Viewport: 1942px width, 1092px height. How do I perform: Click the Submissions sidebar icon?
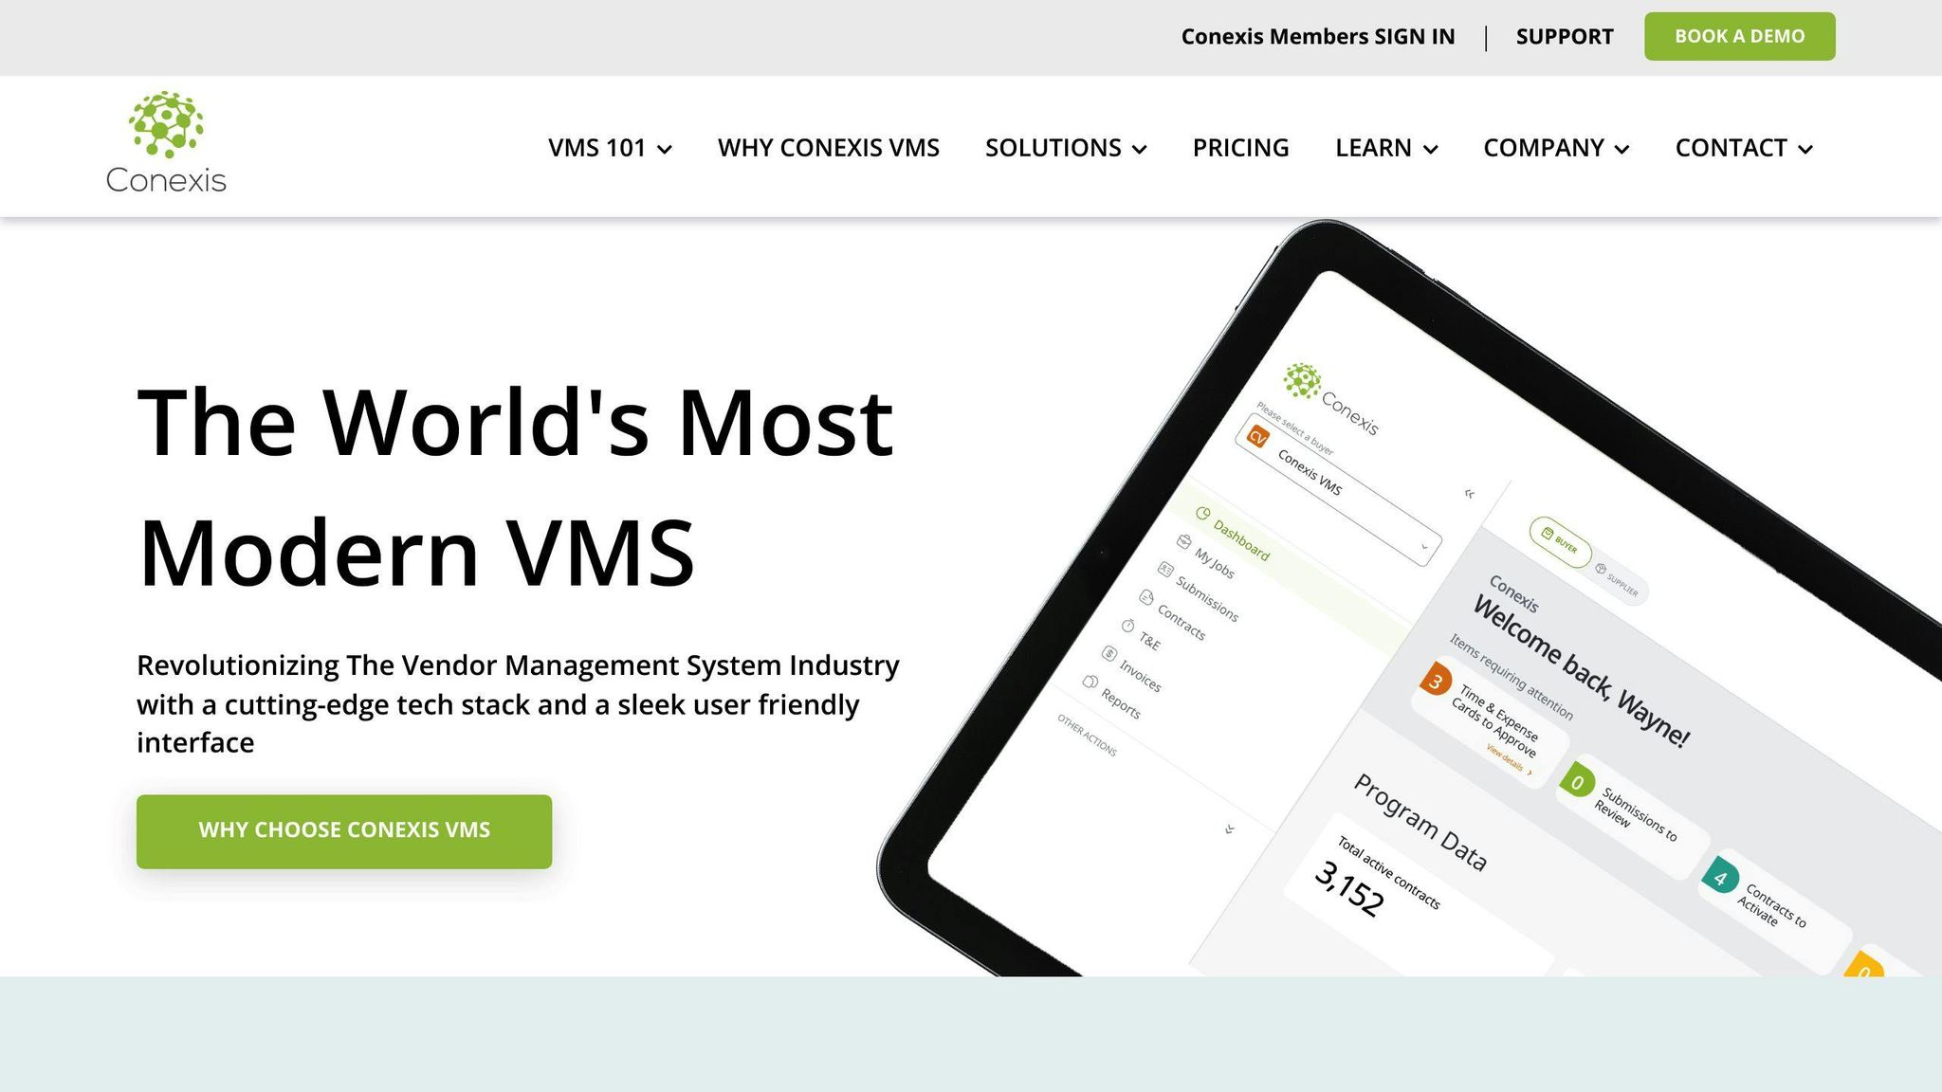(x=1165, y=569)
